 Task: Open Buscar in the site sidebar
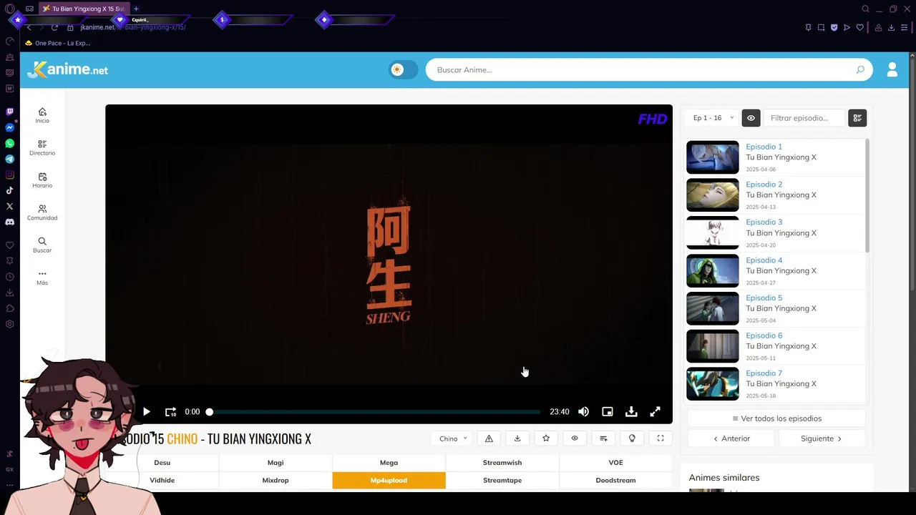tap(42, 245)
